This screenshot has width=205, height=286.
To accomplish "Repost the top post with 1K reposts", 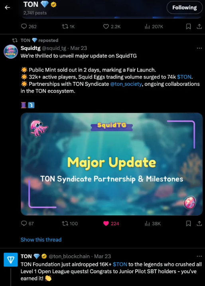I will pos(69,27).
